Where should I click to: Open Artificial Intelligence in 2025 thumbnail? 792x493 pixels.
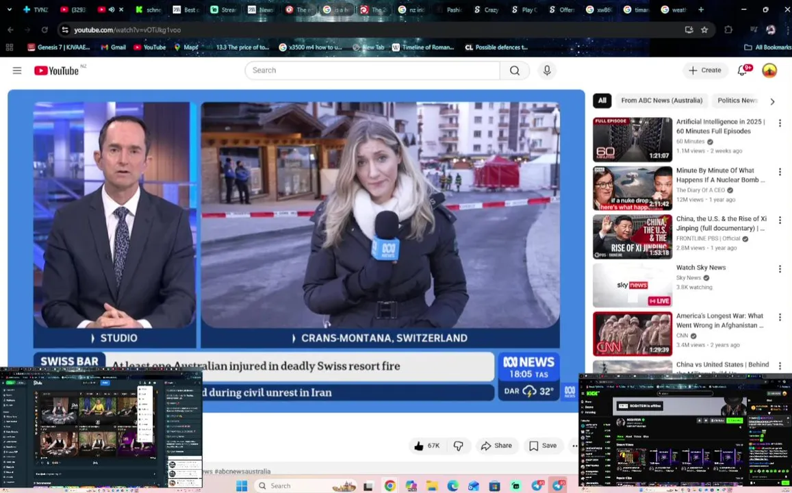click(633, 140)
